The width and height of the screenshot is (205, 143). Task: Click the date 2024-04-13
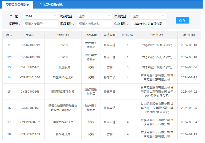pyautogui.click(x=189, y=134)
